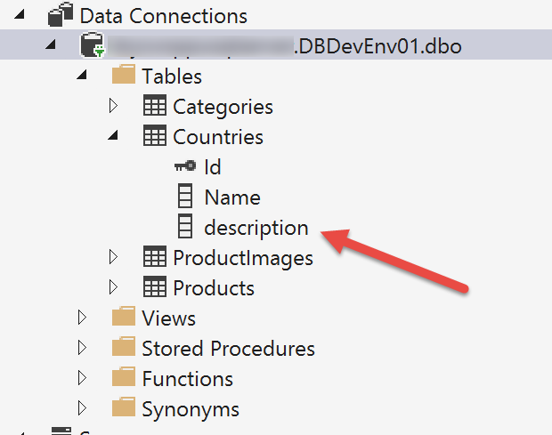Click the DBDevEnv01 database connection icon

coord(91,46)
